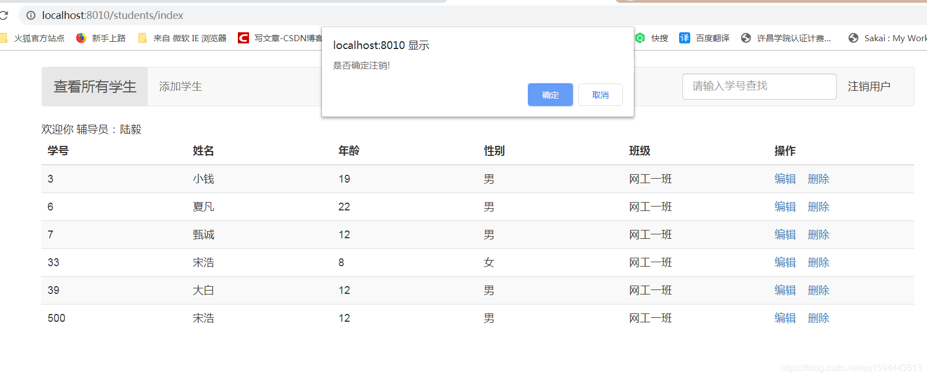Image resolution: width=927 pixels, height=378 pixels.
Task: Click the student ID cell 500
Action: (56, 318)
